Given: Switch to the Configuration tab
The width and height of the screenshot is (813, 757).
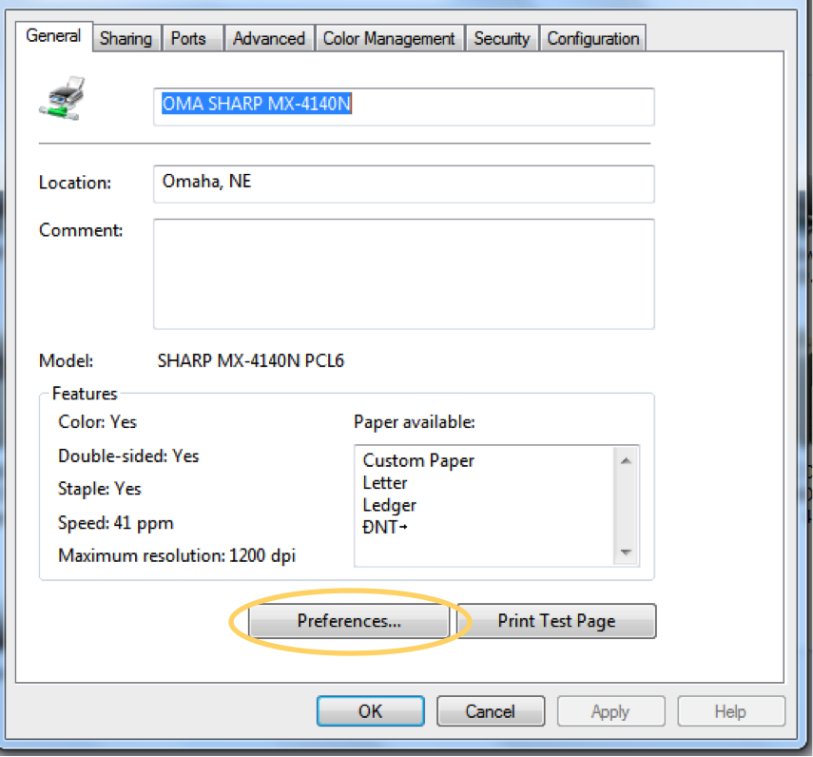Looking at the screenshot, I should click(592, 39).
